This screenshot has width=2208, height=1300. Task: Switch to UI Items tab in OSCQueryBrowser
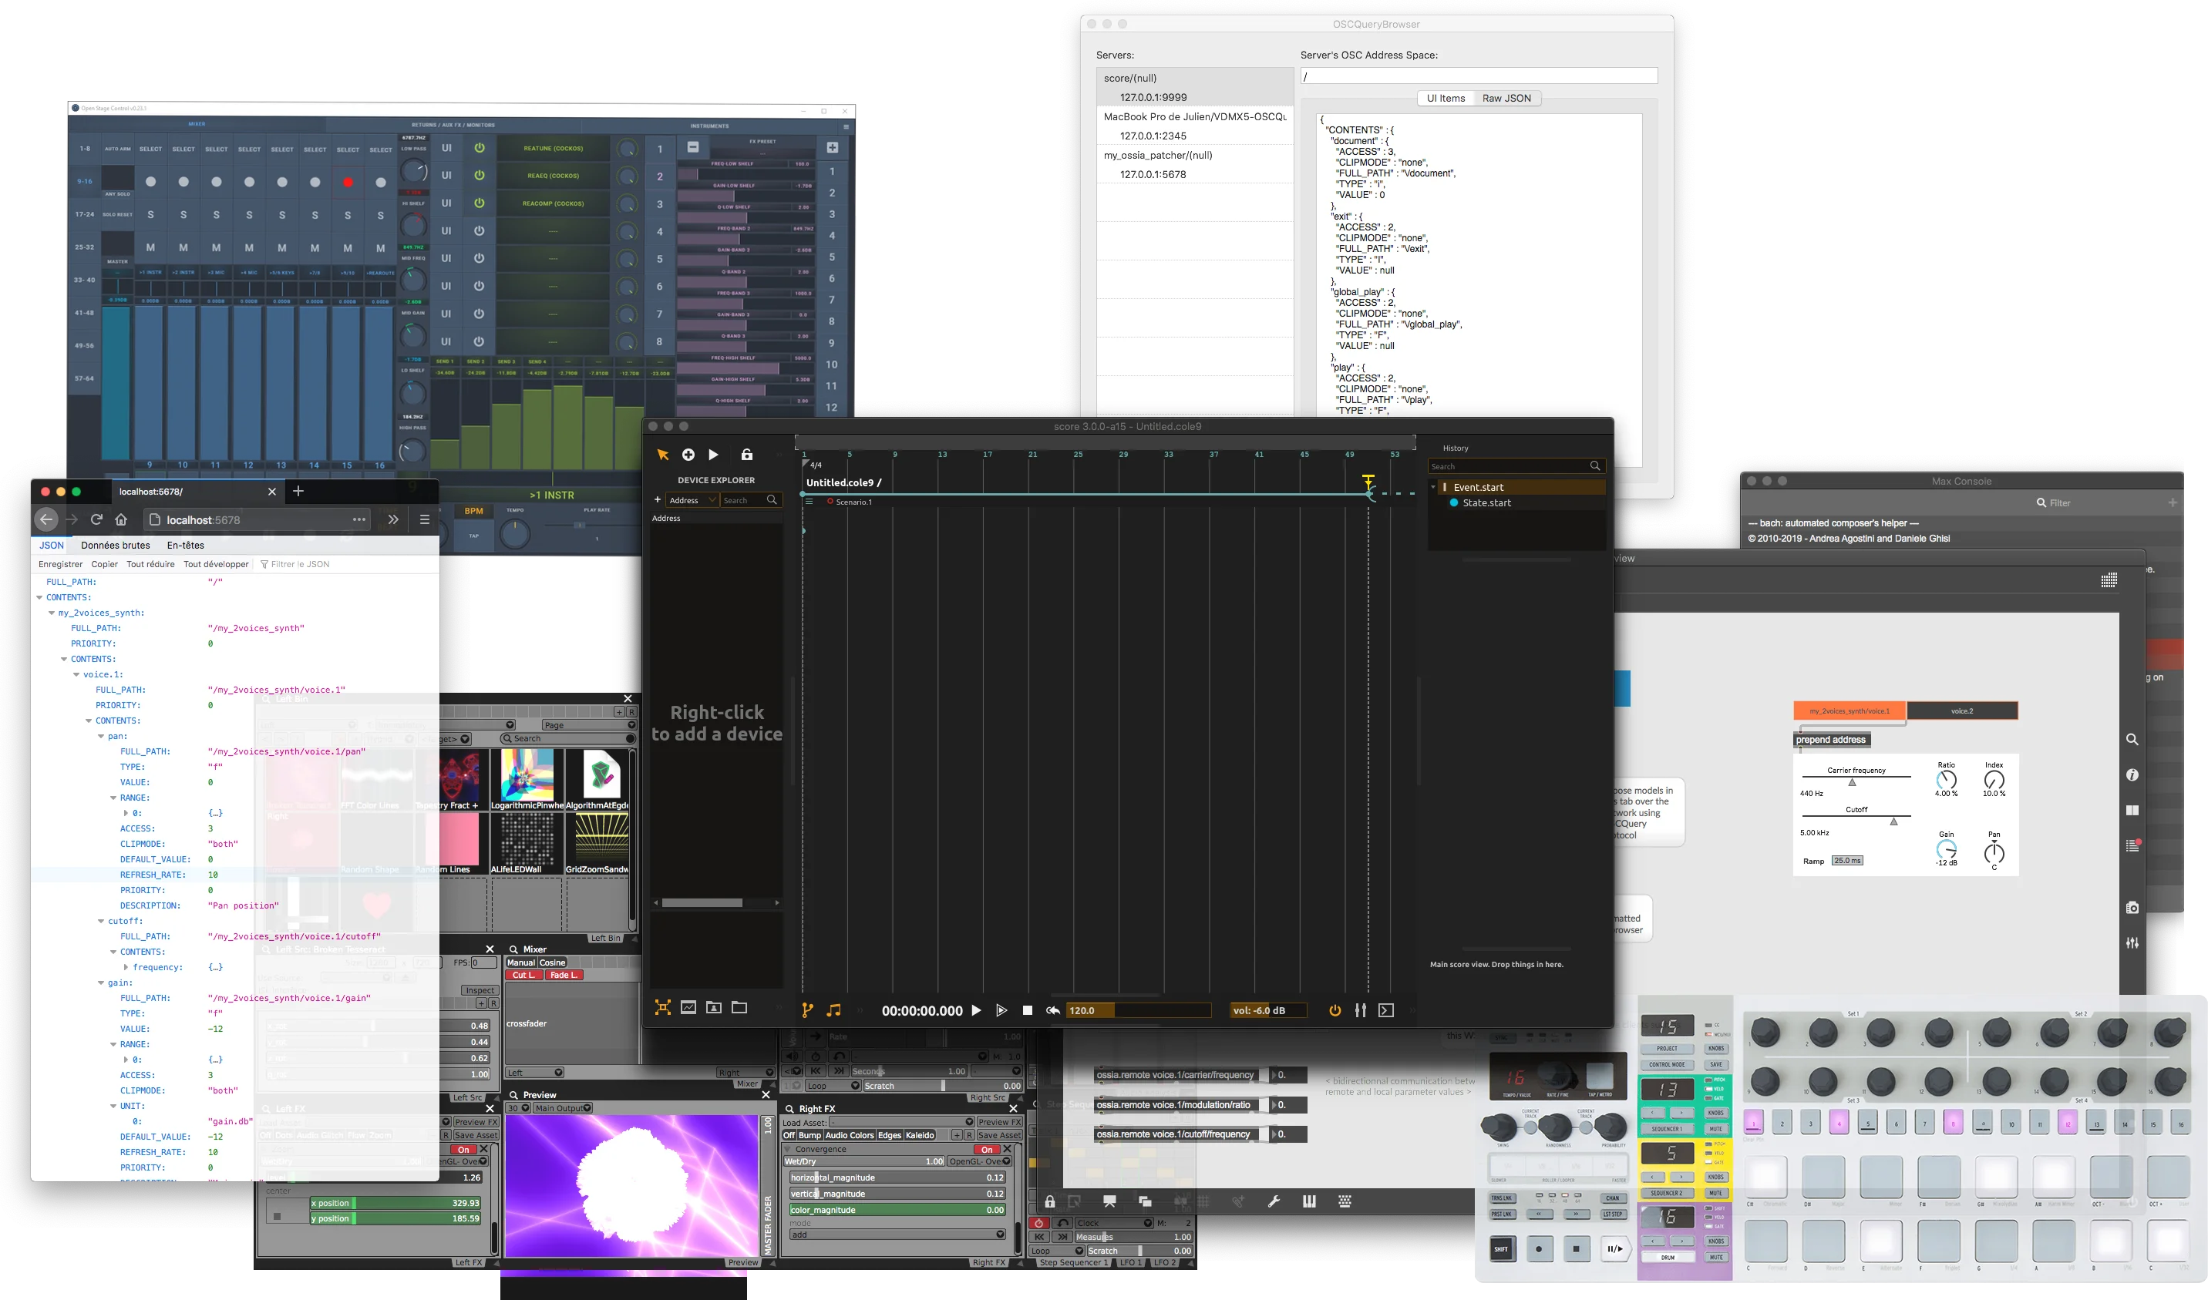1446,98
